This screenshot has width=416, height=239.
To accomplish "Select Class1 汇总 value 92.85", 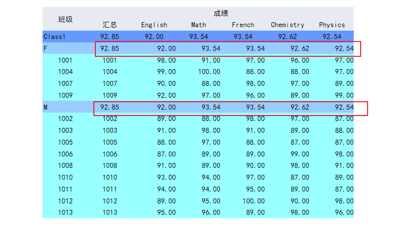I will click(x=110, y=37).
